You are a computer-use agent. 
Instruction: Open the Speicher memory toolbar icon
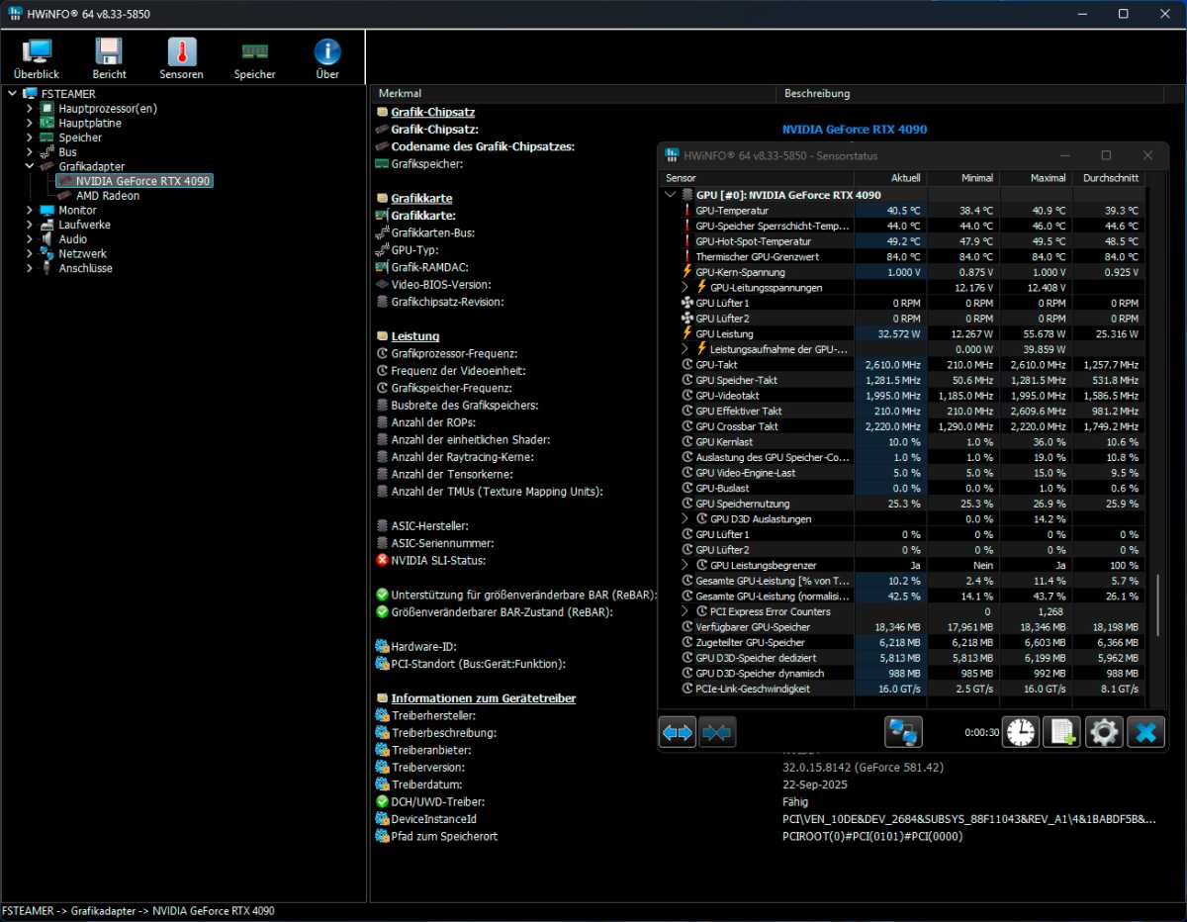pos(254,58)
